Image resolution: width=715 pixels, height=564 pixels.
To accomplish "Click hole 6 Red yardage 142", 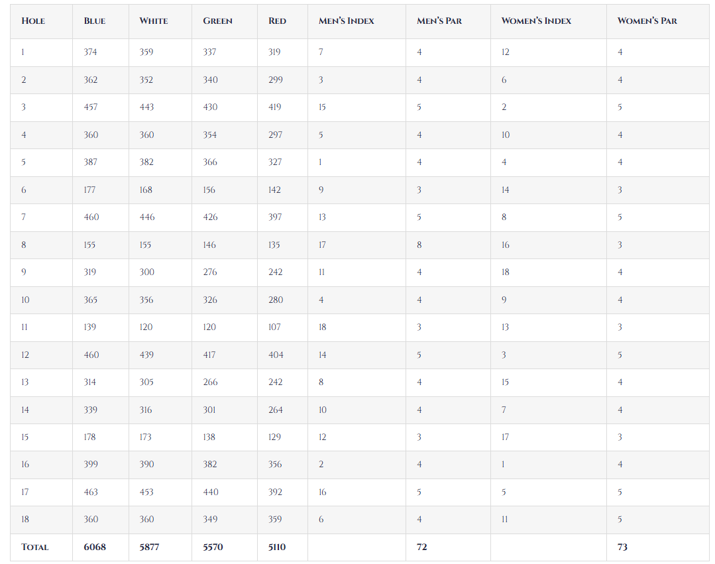I will pyautogui.click(x=275, y=190).
